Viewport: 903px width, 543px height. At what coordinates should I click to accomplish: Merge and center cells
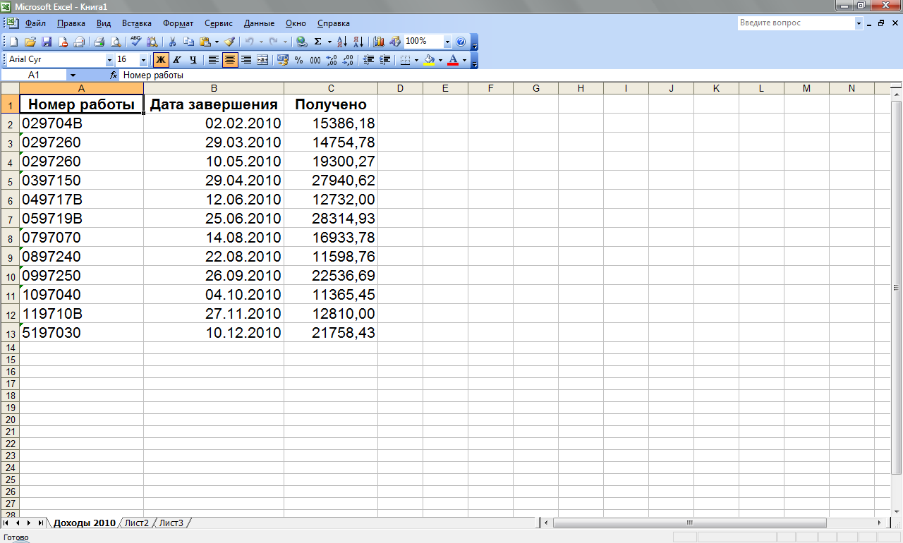click(x=262, y=60)
